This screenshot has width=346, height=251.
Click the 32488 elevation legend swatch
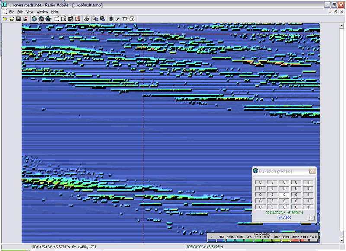[314, 240]
